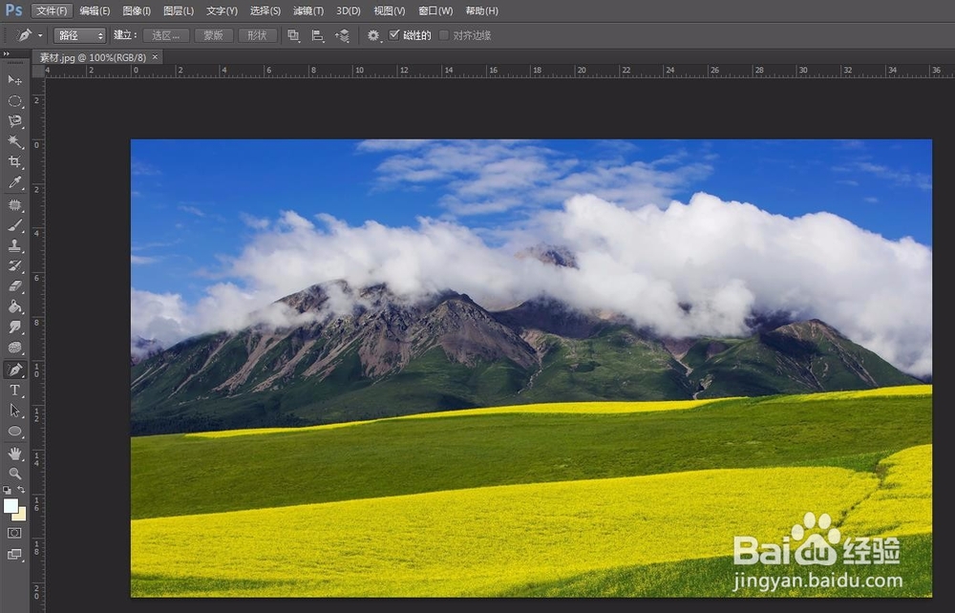Select the Move tool
Image resolution: width=955 pixels, height=613 pixels.
click(x=14, y=80)
